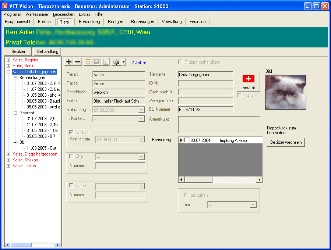
Task: Open the Wartezimmer menu
Action: tap(37, 14)
